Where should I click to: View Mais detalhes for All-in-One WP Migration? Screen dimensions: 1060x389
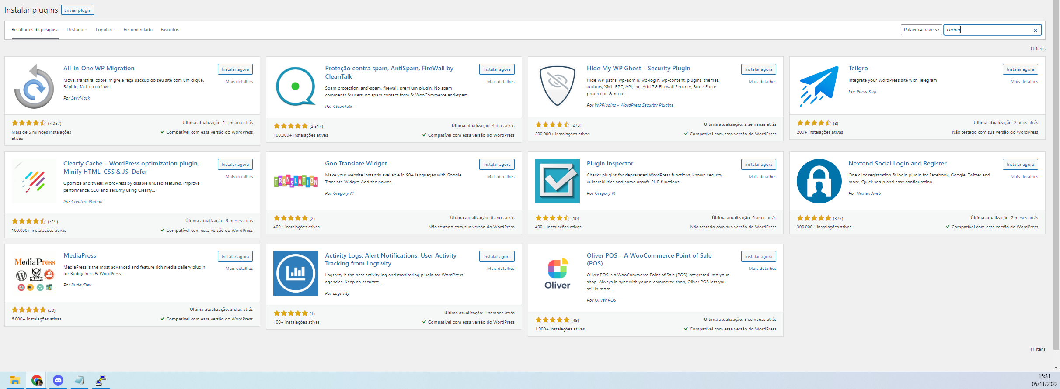click(x=239, y=82)
